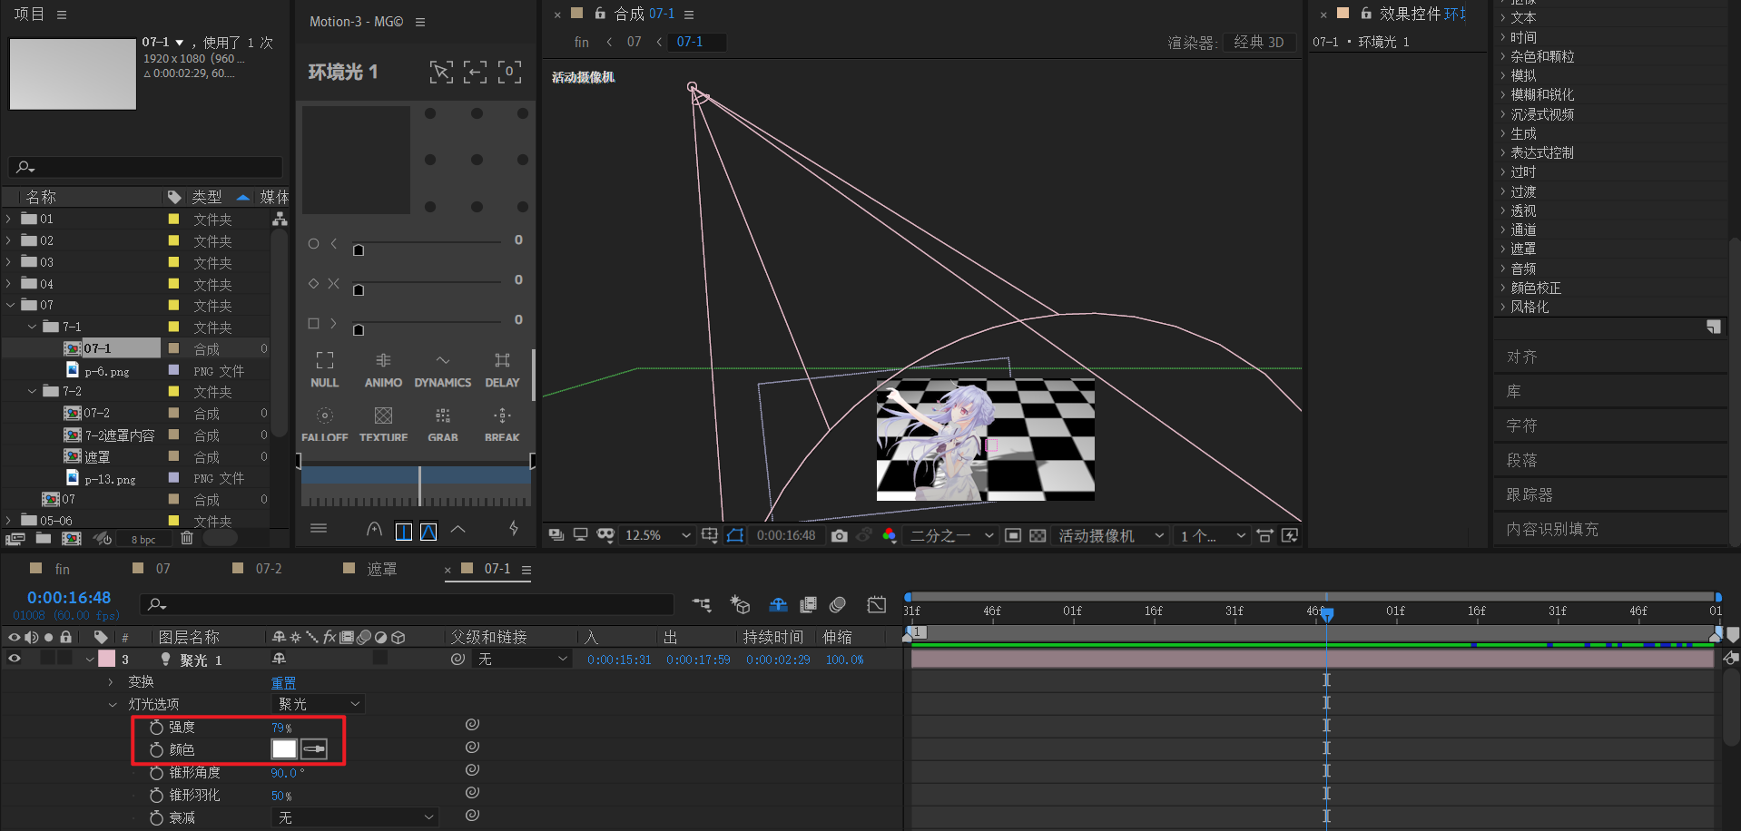Open the 衰减 falloff dropdown

(355, 817)
